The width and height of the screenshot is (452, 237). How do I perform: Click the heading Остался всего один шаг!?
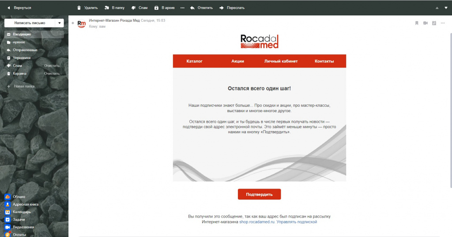(259, 89)
